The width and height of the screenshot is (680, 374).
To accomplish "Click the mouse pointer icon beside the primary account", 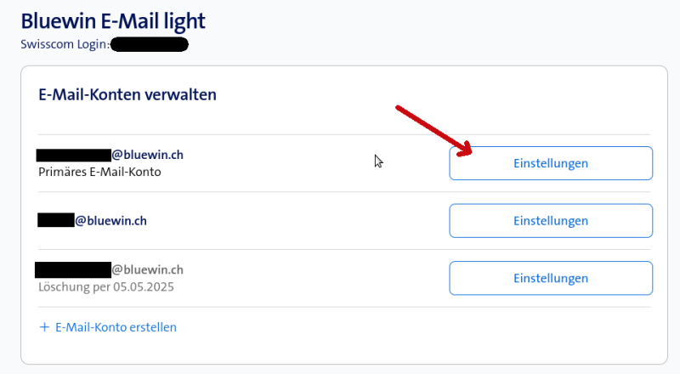I will pos(378,161).
